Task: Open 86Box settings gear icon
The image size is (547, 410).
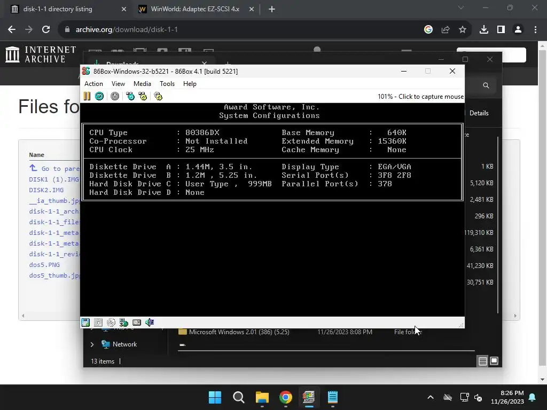Action: pos(158,96)
